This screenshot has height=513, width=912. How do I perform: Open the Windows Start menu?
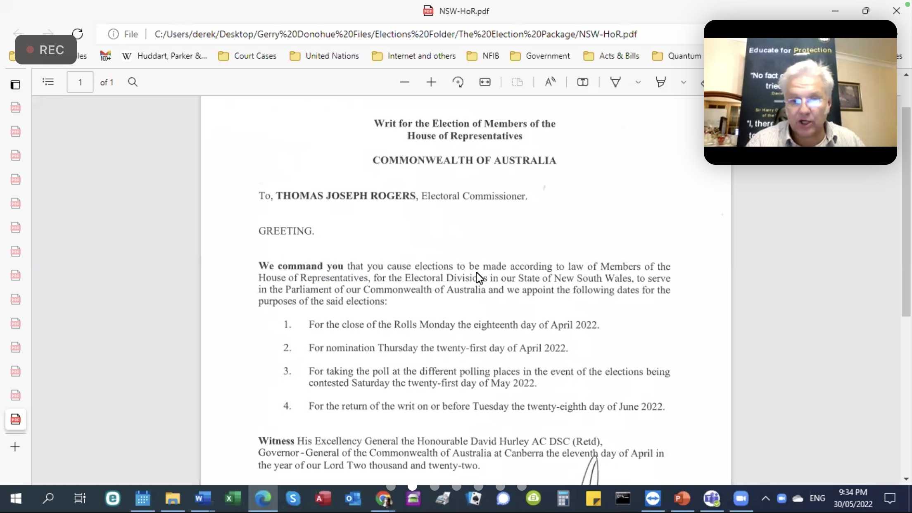(x=16, y=499)
